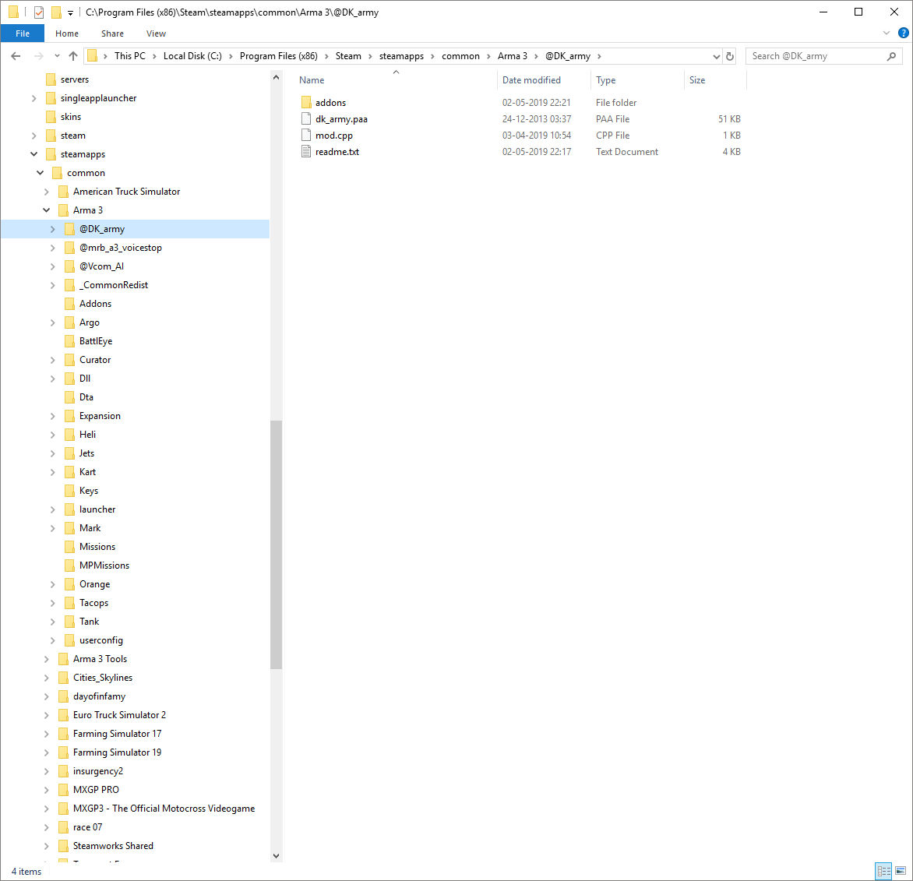Sort files by Size column header
The image size is (913, 881).
[715, 80]
